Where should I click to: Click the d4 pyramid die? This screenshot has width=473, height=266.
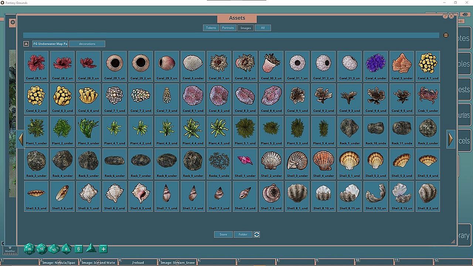point(91,249)
